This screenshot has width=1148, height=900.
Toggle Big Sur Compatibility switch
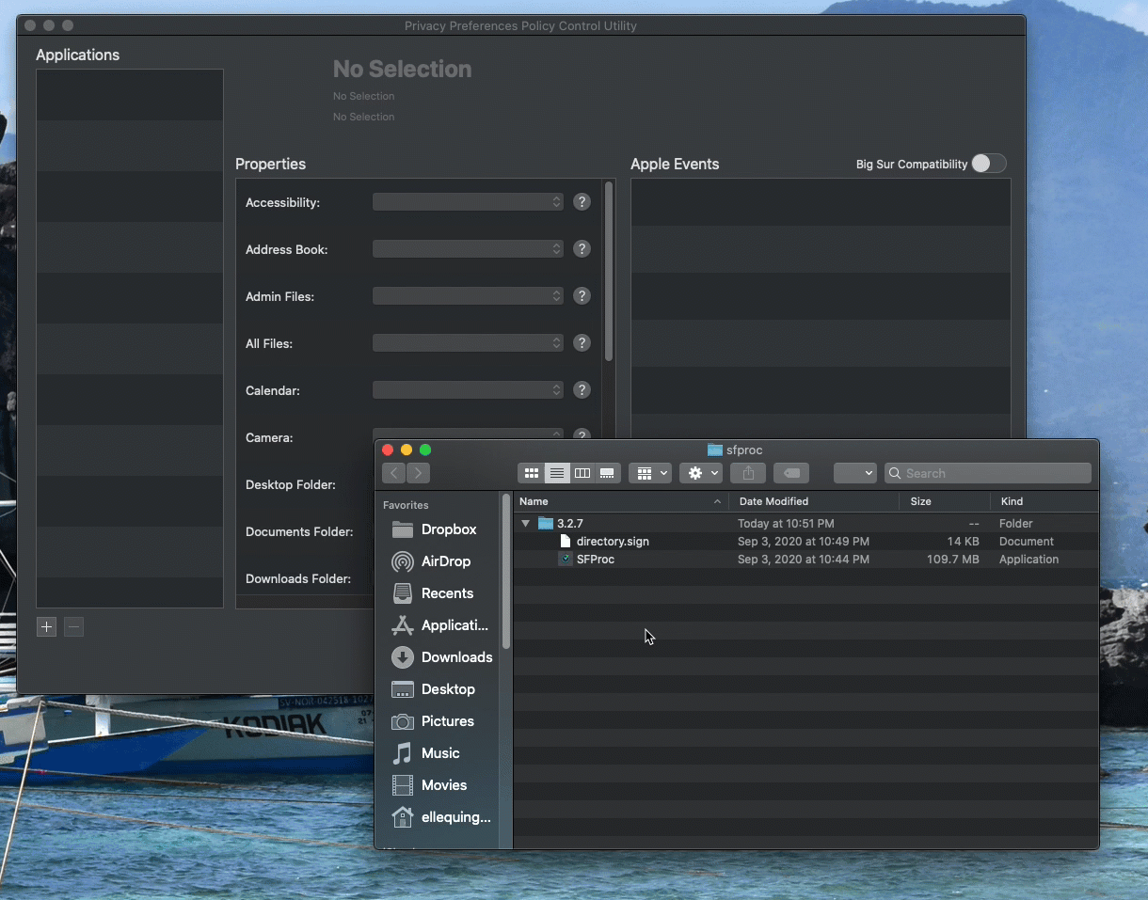[988, 164]
